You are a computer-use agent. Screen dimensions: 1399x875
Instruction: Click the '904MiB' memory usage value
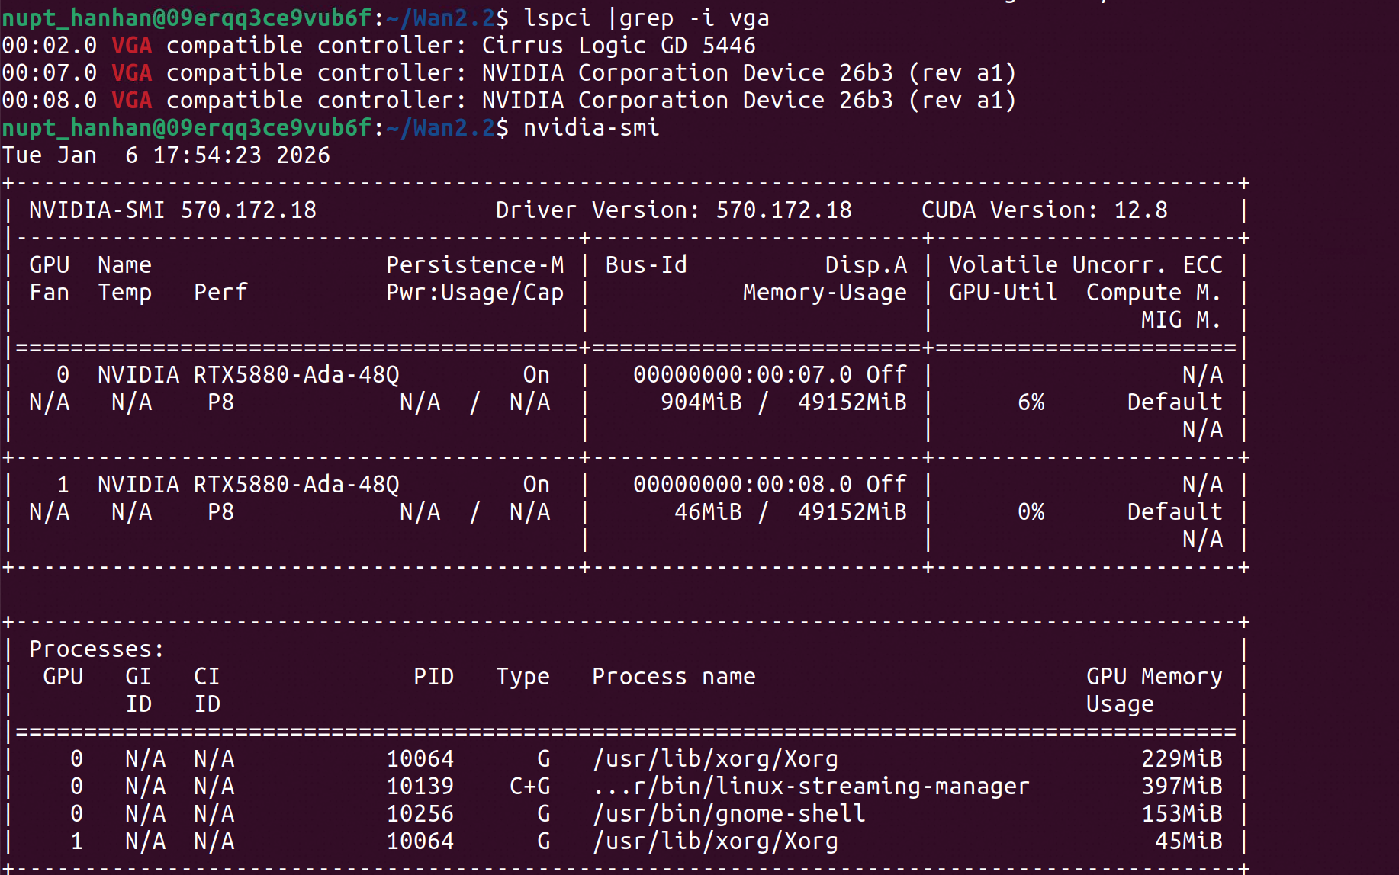click(701, 402)
